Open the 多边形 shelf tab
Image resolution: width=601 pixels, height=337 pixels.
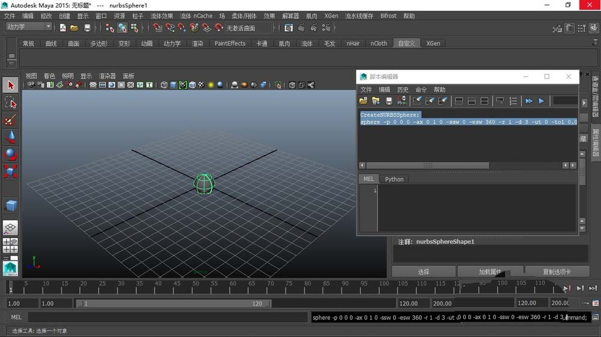[99, 43]
